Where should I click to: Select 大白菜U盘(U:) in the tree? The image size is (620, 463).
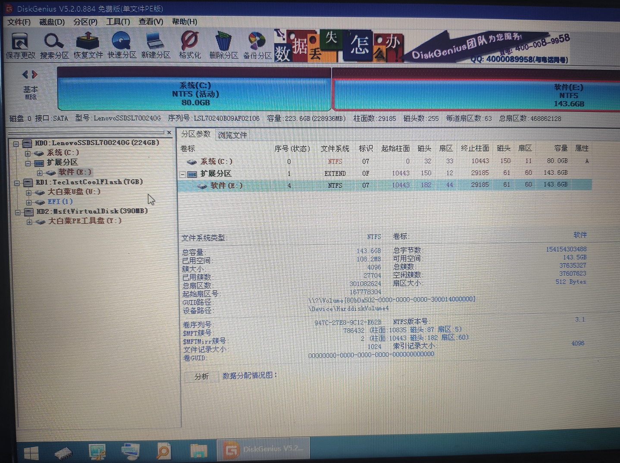click(x=74, y=191)
